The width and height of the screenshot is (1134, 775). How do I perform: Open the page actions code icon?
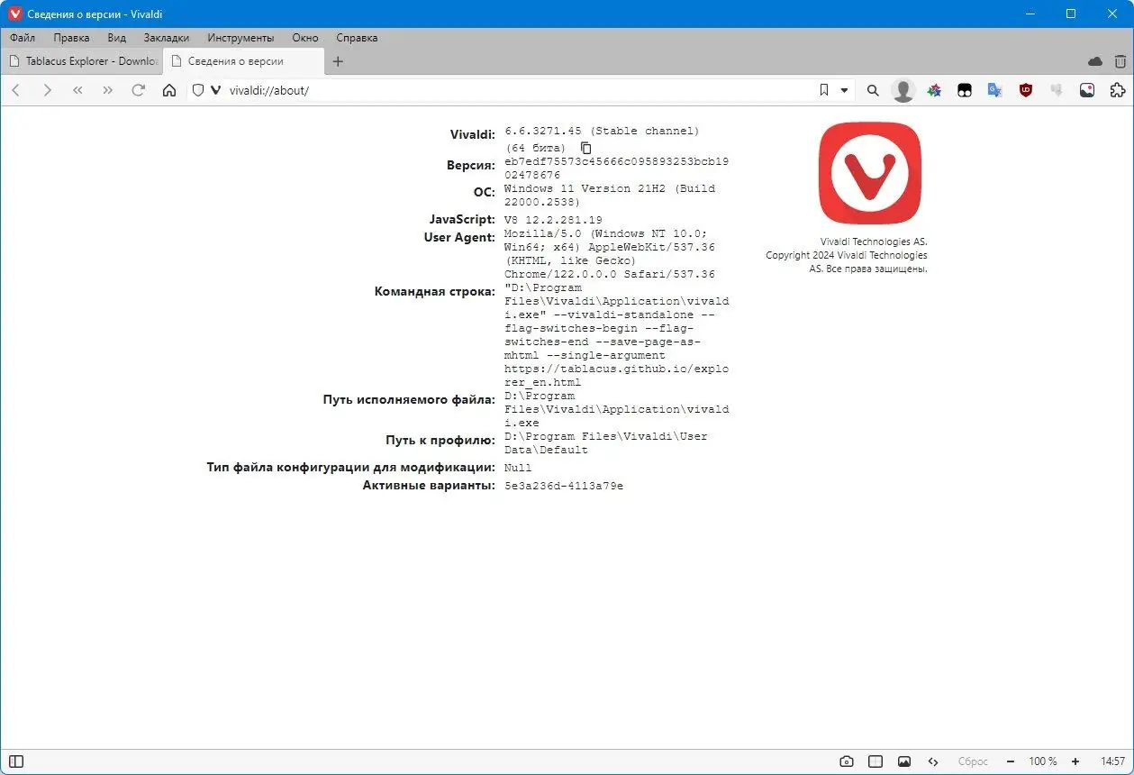[x=932, y=761]
